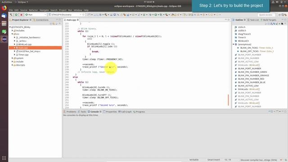This screenshot has height=162, width=288.
Task: Minimize the Project Explorer panel
Action: click(57, 20)
